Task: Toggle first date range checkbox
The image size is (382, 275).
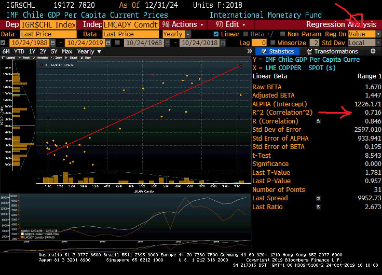Action: pyautogui.click(x=3, y=43)
